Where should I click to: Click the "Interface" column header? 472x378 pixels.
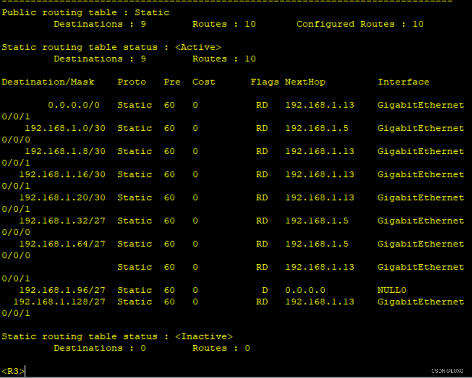(x=404, y=82)
